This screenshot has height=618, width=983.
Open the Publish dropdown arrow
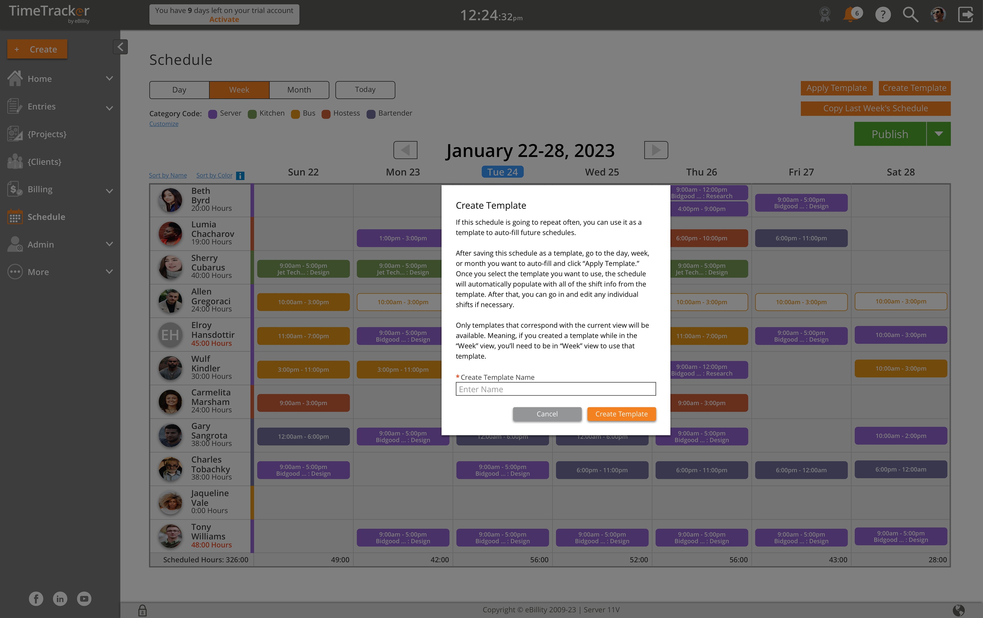click(x=938, y=134)
